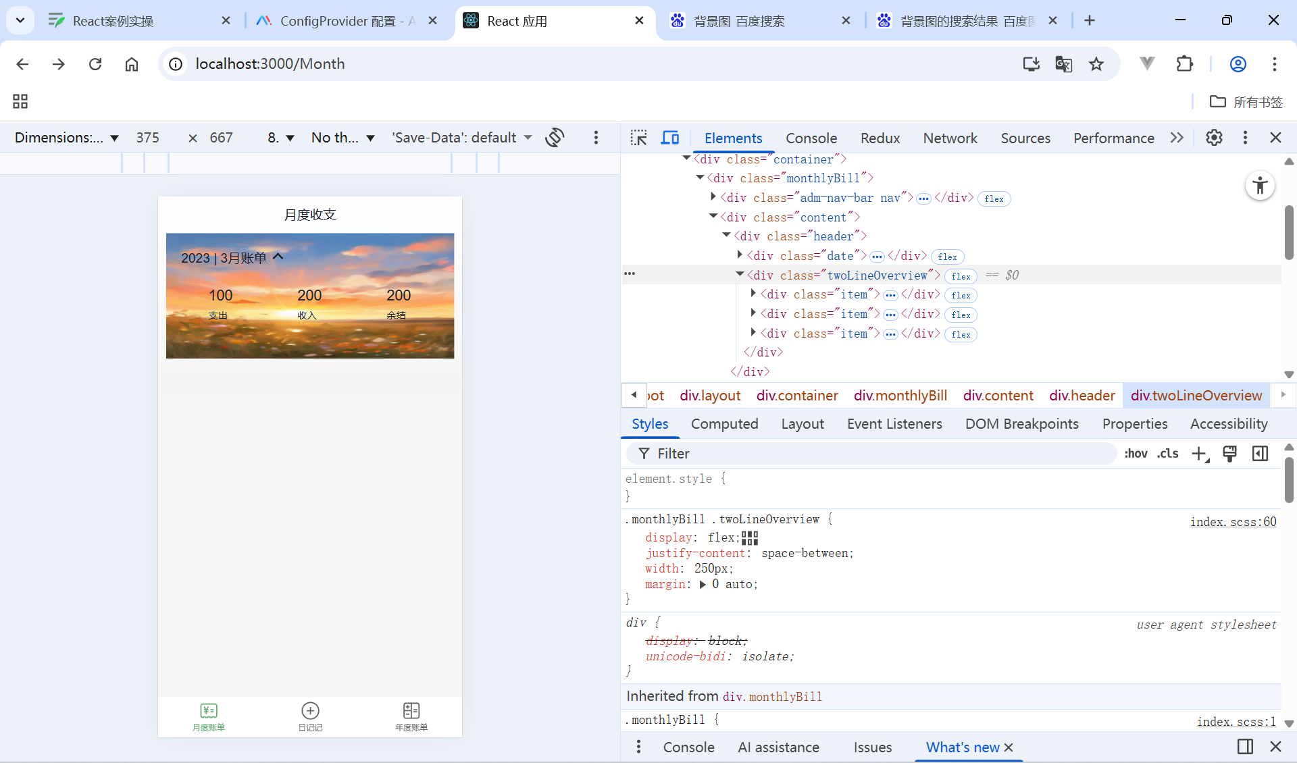Toggle computed styles sidebar icon
Image resolution: width=1297 pixels, height=763 pixels.
click(x=1260, y=454)
